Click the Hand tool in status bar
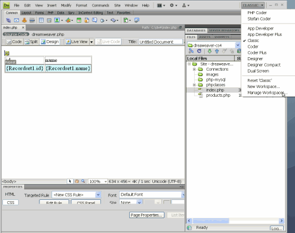Image resolution: width=295 pixels, height=233 pixels. pyautogui.click(x=77, y=181)
